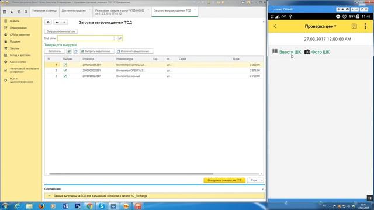This screenshot has width=374, height=210.
Task: Tap the Ввести ШК link
Action: tap(290, 52)
